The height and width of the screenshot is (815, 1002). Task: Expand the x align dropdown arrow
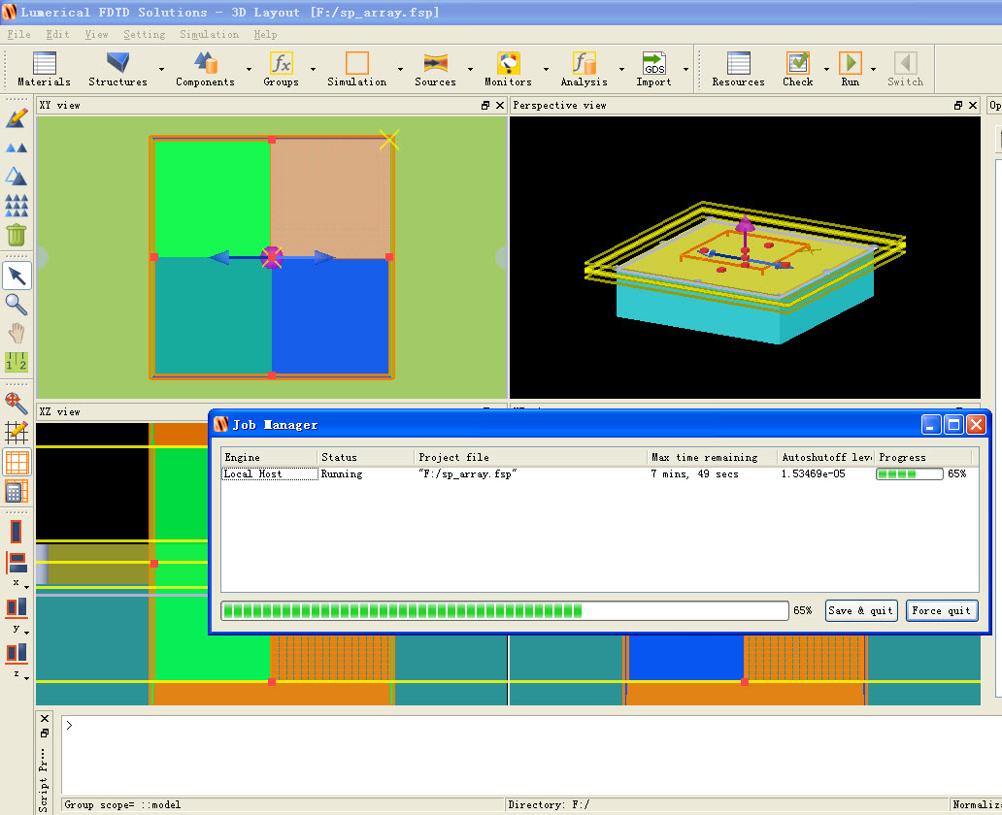pos(26,586)
